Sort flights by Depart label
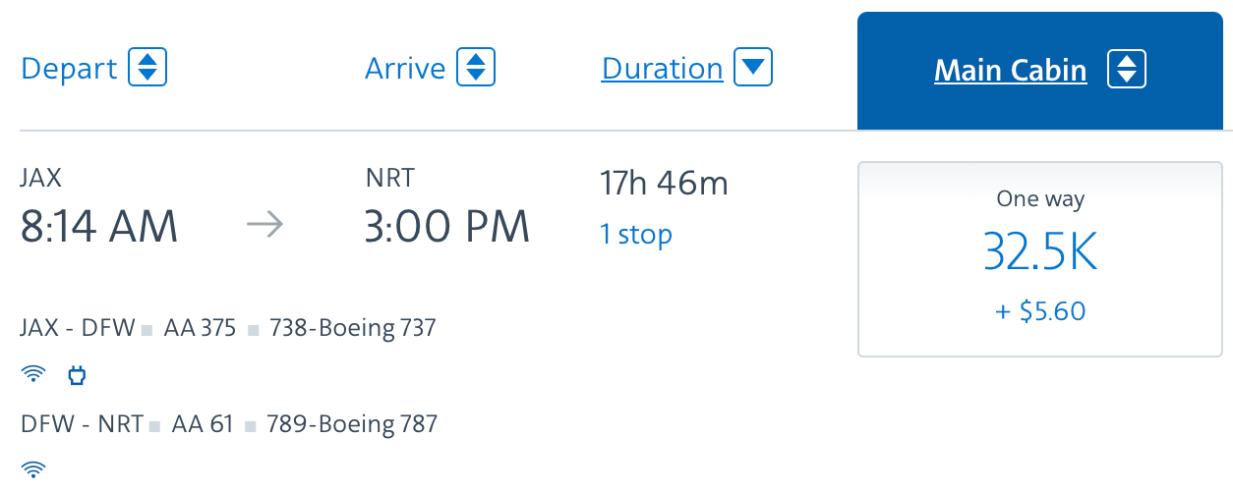This screenshot has width=1233, height=493. click(69, 69)
